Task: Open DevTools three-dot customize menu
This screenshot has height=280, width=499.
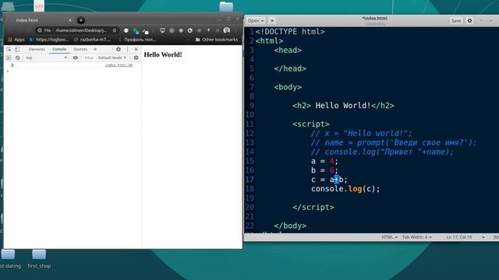Action: [128, 49]
